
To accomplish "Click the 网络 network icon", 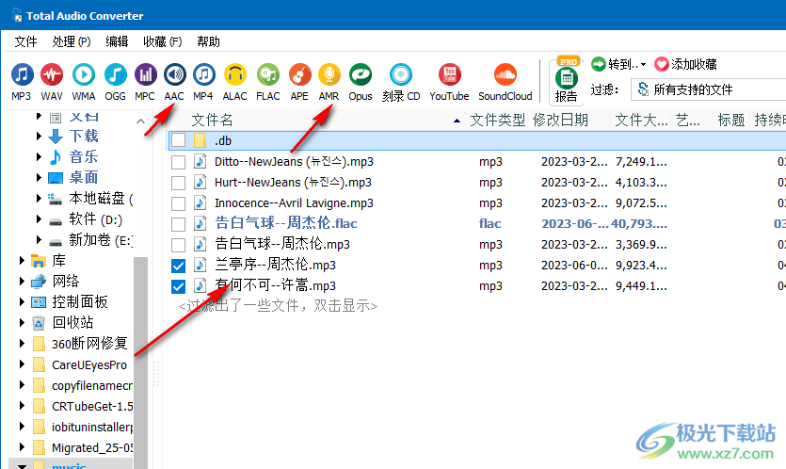I will (x=39, y=282).
